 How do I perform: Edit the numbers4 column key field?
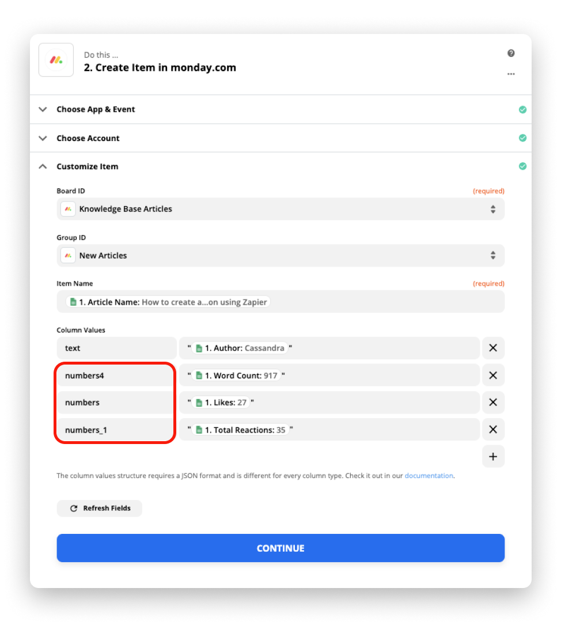click(116, 376)
